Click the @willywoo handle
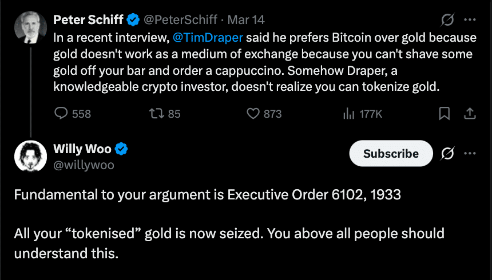This screenshot has height=280, width=492. [x=84, y=165]
